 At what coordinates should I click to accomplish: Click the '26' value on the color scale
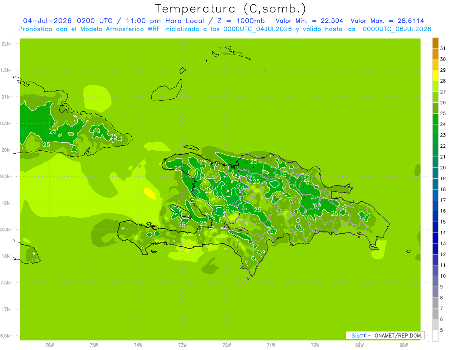click(443, 103)
